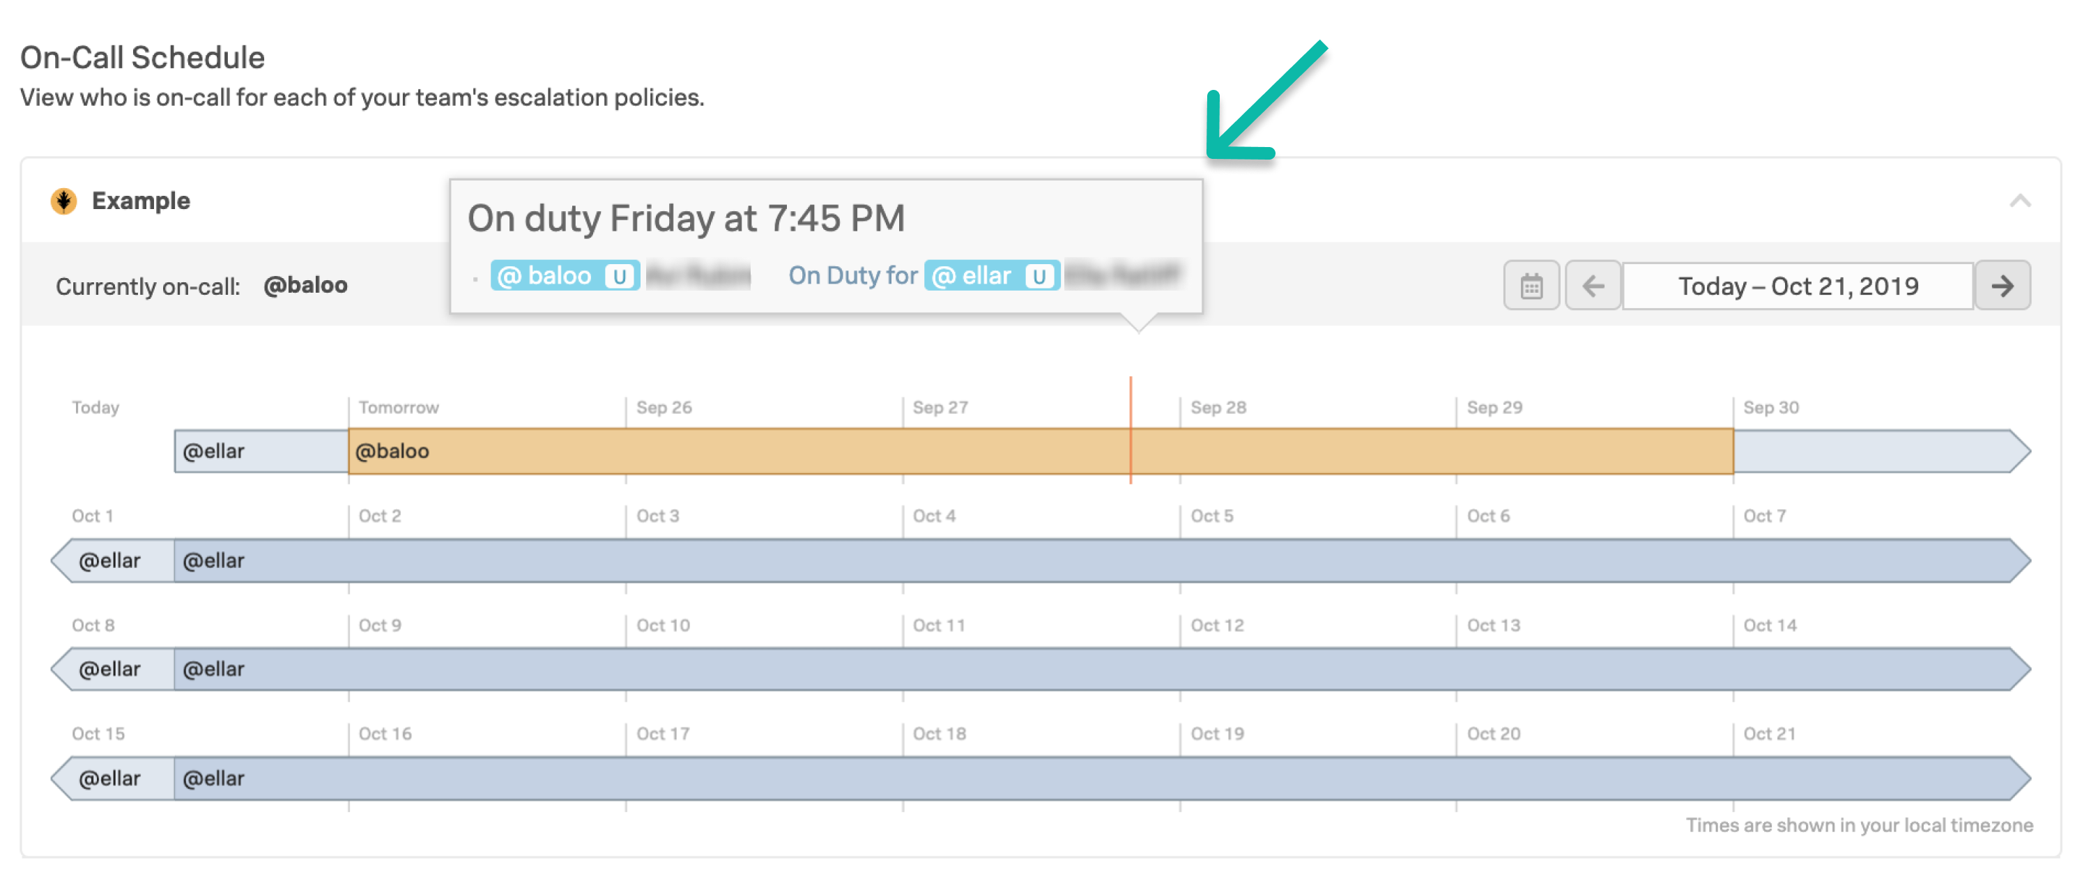Select the orange @baloo shift bar
Screen dimensions: 2091x883
pyautogui.click(x=1041, y=451)
